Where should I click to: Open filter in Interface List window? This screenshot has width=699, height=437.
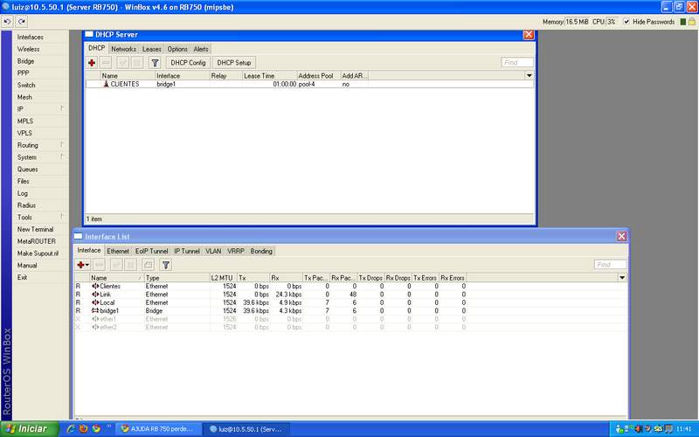tap(166, 265)
